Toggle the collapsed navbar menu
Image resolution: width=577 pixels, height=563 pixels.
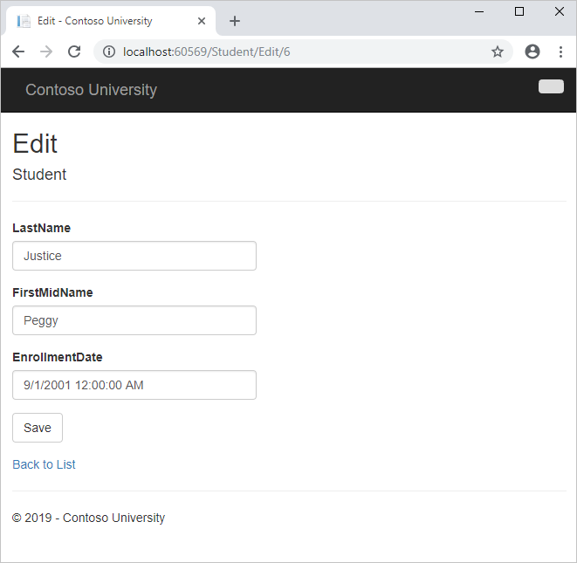pos(551,86)
